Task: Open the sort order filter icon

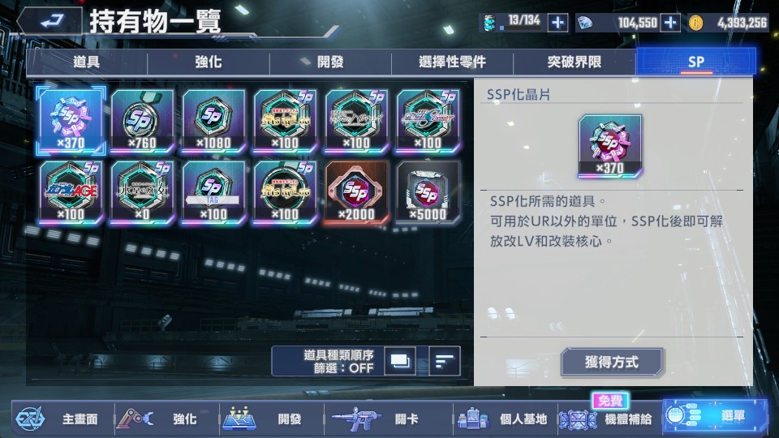Action: pos(444,361)
